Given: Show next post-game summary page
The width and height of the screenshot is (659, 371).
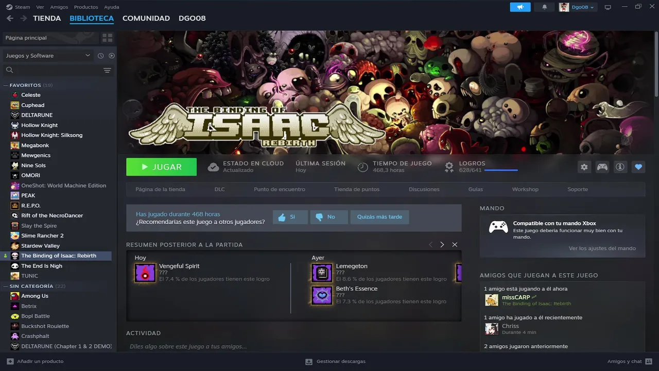Looking at the screenshot, I should (442, 245).
